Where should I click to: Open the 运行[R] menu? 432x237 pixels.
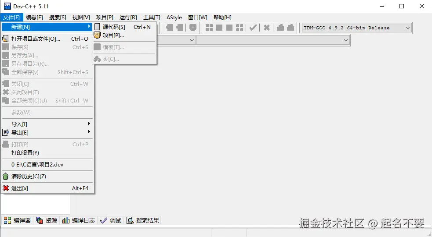[128, 17]
